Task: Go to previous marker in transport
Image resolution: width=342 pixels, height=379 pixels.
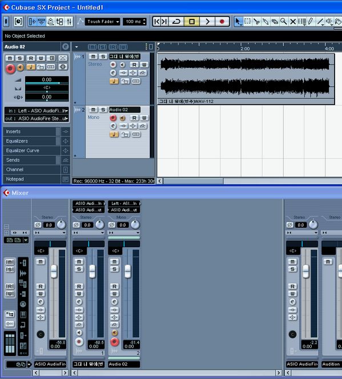Action: (x=157, y=22)
